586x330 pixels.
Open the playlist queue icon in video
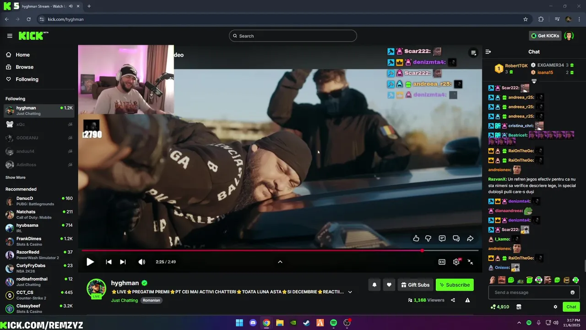pyautogui.click(x=474, y=53)
